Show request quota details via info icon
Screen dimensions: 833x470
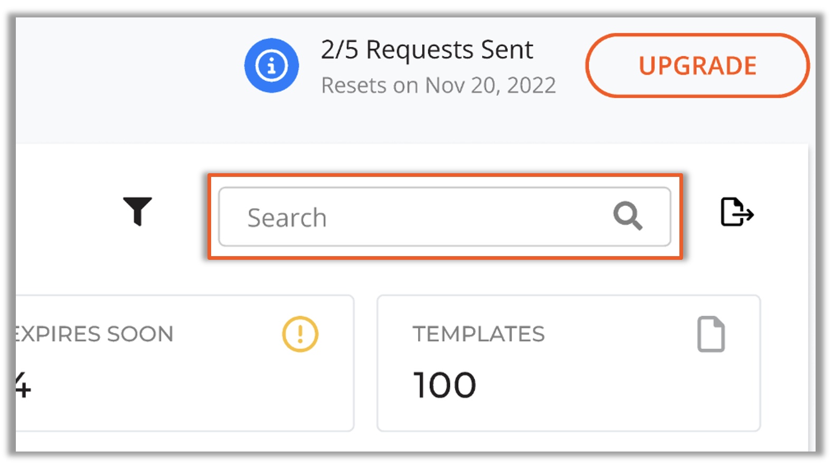(271, 65)
